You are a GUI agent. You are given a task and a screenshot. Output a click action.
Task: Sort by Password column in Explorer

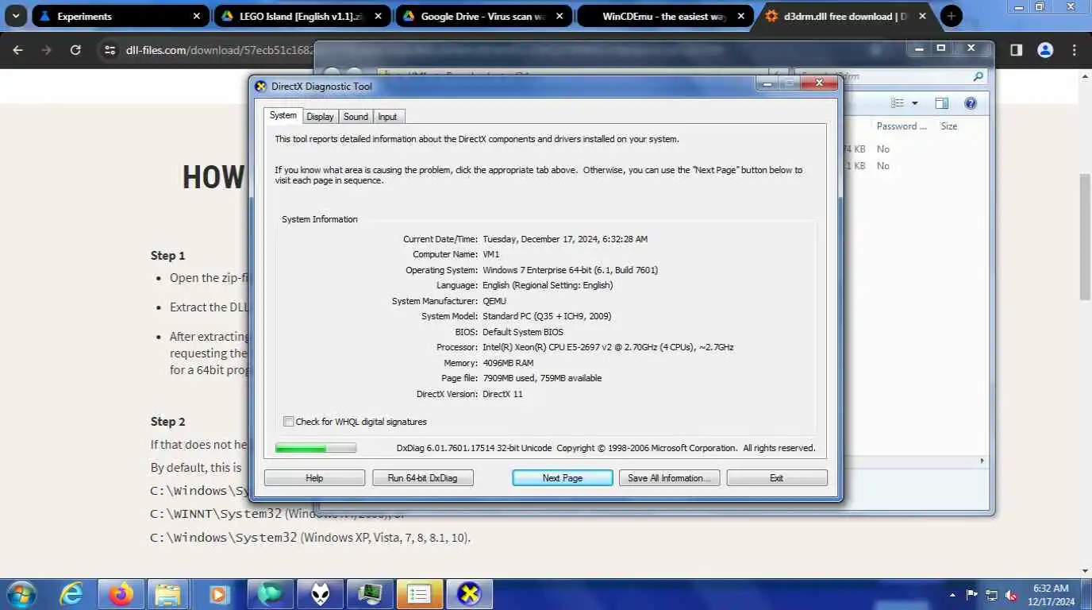click(x=902, y=126)
